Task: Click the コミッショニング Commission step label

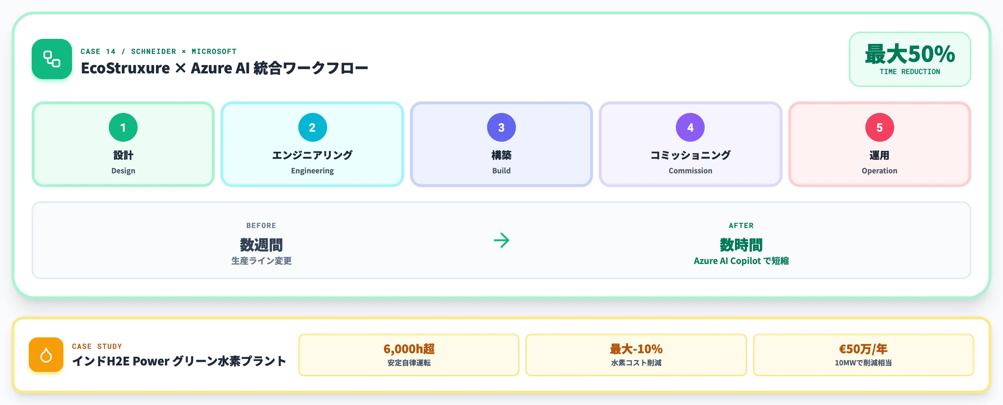Action: click(690, 155)
